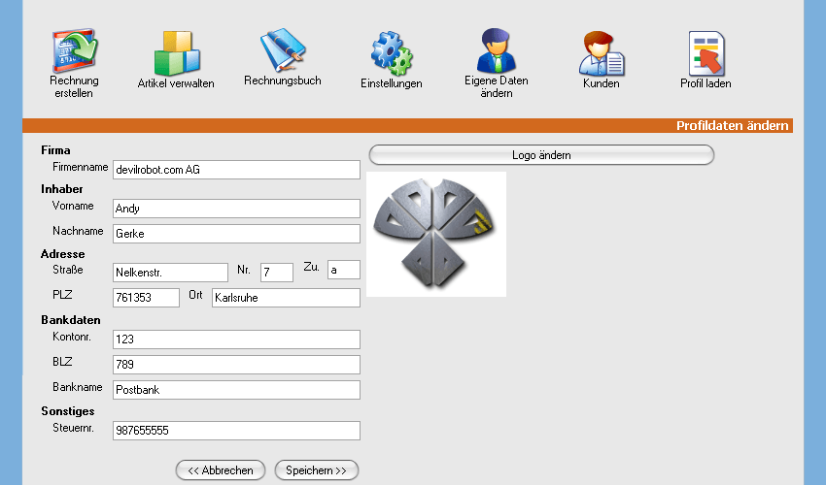Viewport: 826px width, 485px height.
Task: Click the PLZ label
Action: [x=62, y=295]
